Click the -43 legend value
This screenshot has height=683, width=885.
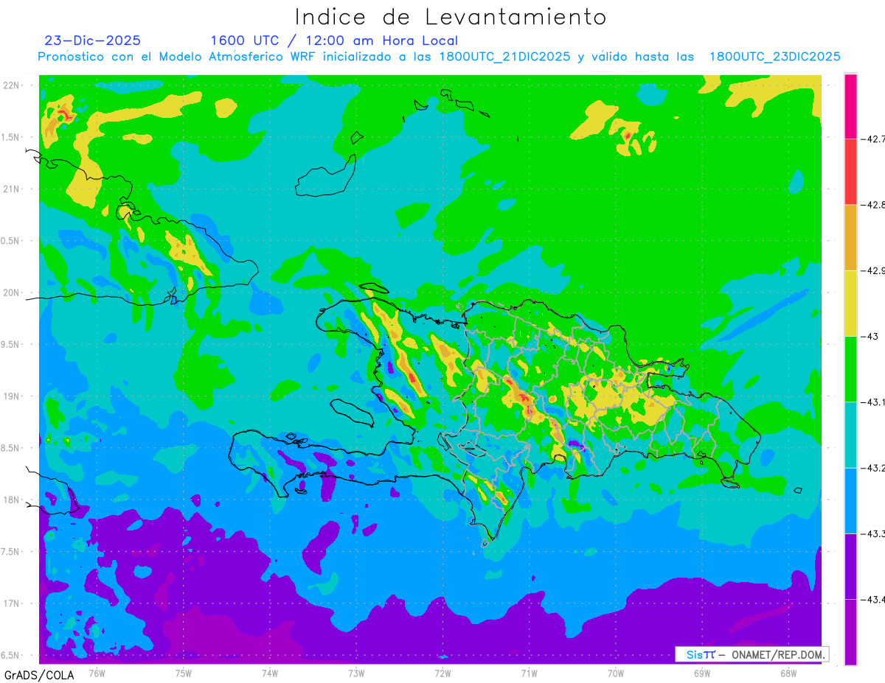pyautogui.click(x=868, y=336)
